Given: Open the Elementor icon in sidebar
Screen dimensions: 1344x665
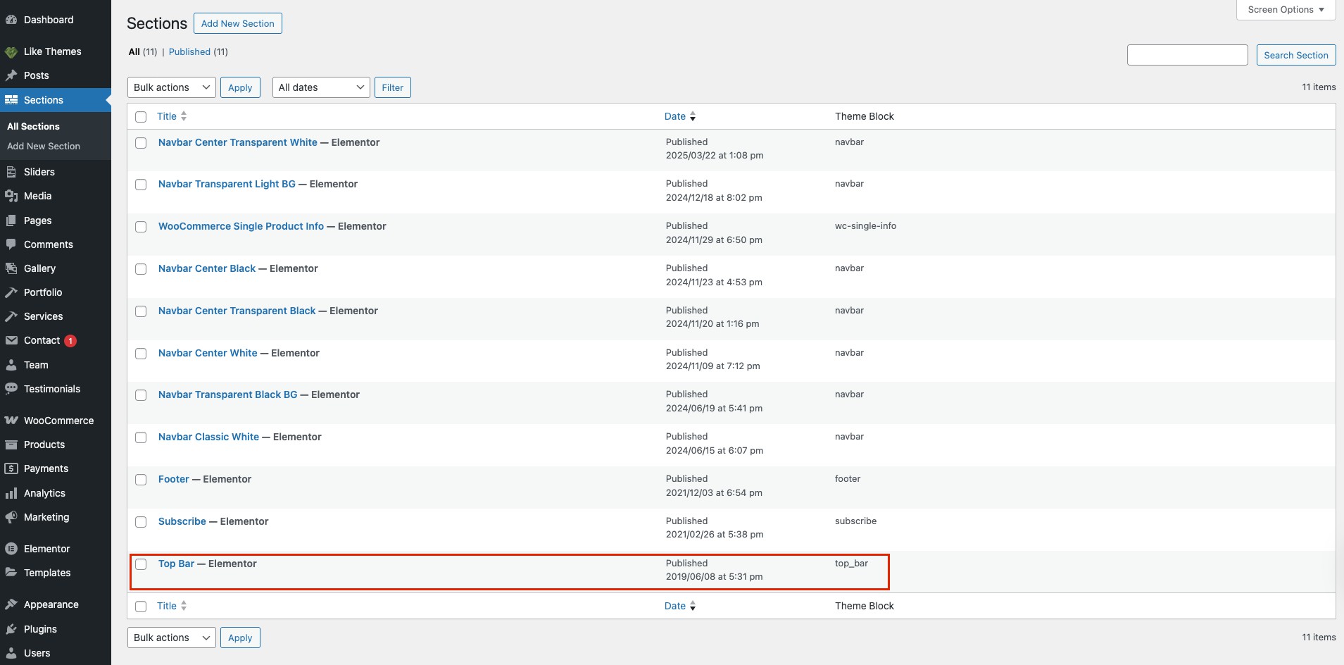Looking at the screenshot, I should (11, 549).
